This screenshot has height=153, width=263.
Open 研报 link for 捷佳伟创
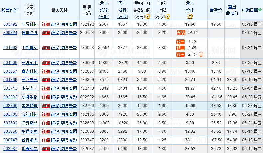pyautogui.click(x=55, y=33)
